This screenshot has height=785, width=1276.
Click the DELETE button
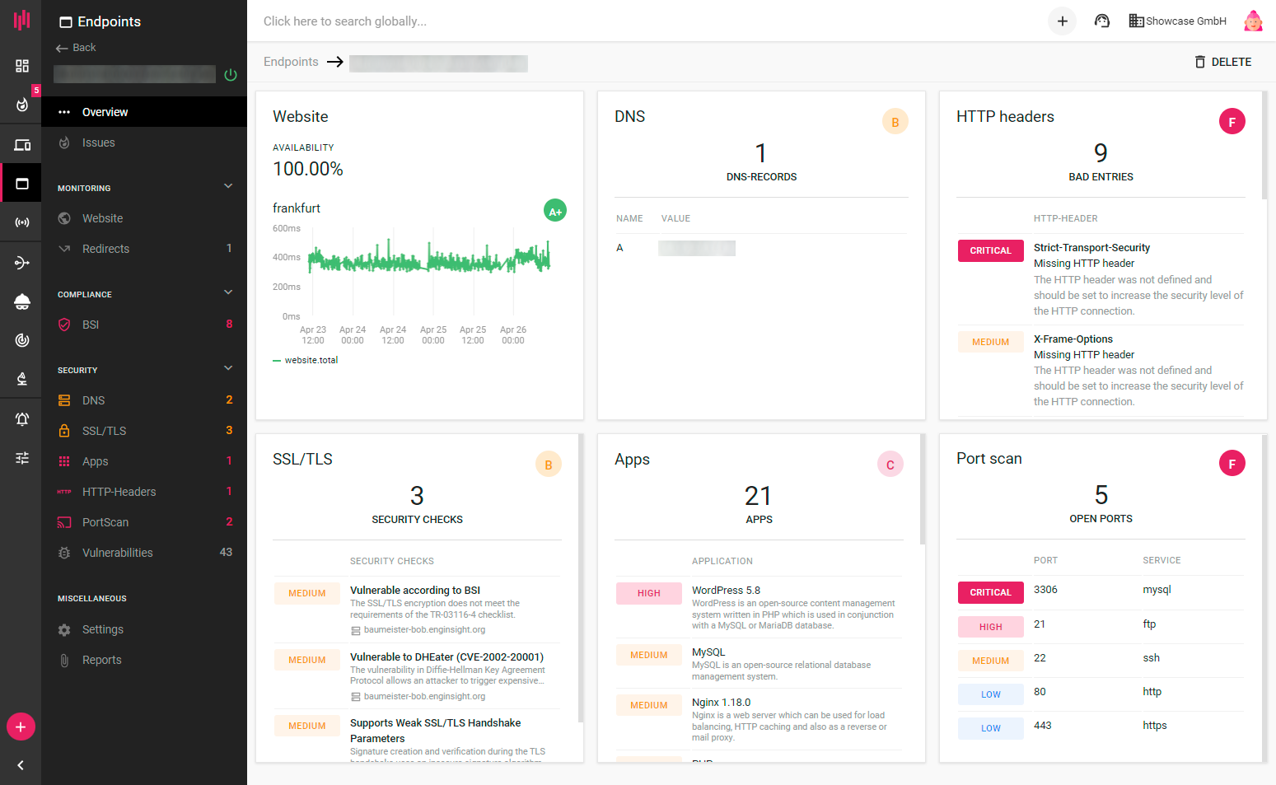coord(1222,62)
